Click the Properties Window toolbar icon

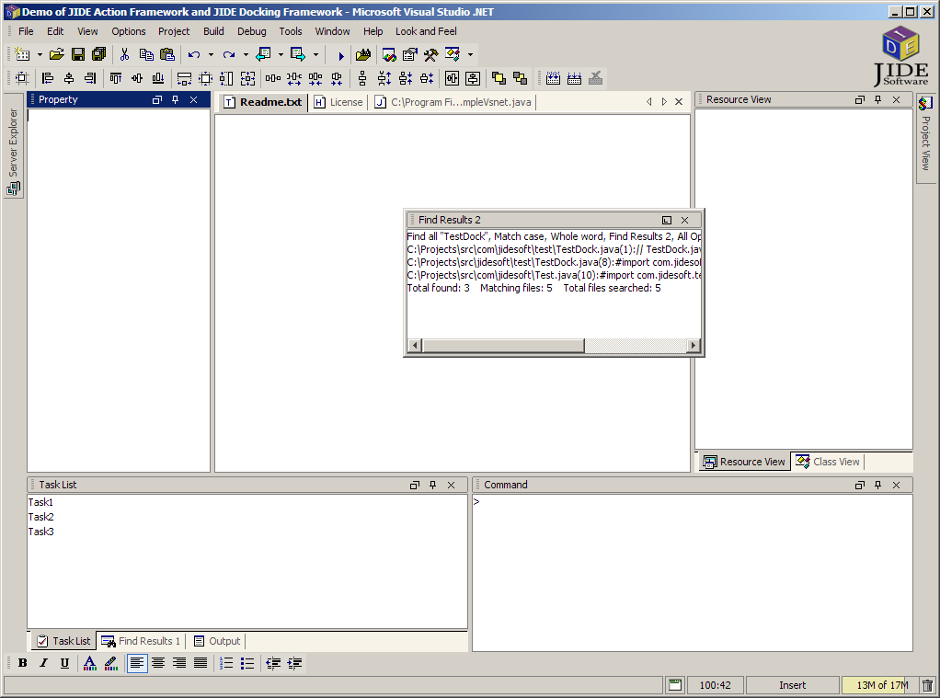coord(410,54)
